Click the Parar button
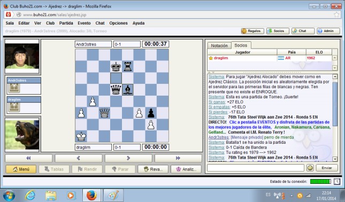The image size is (345, 202). pos(120,169)
